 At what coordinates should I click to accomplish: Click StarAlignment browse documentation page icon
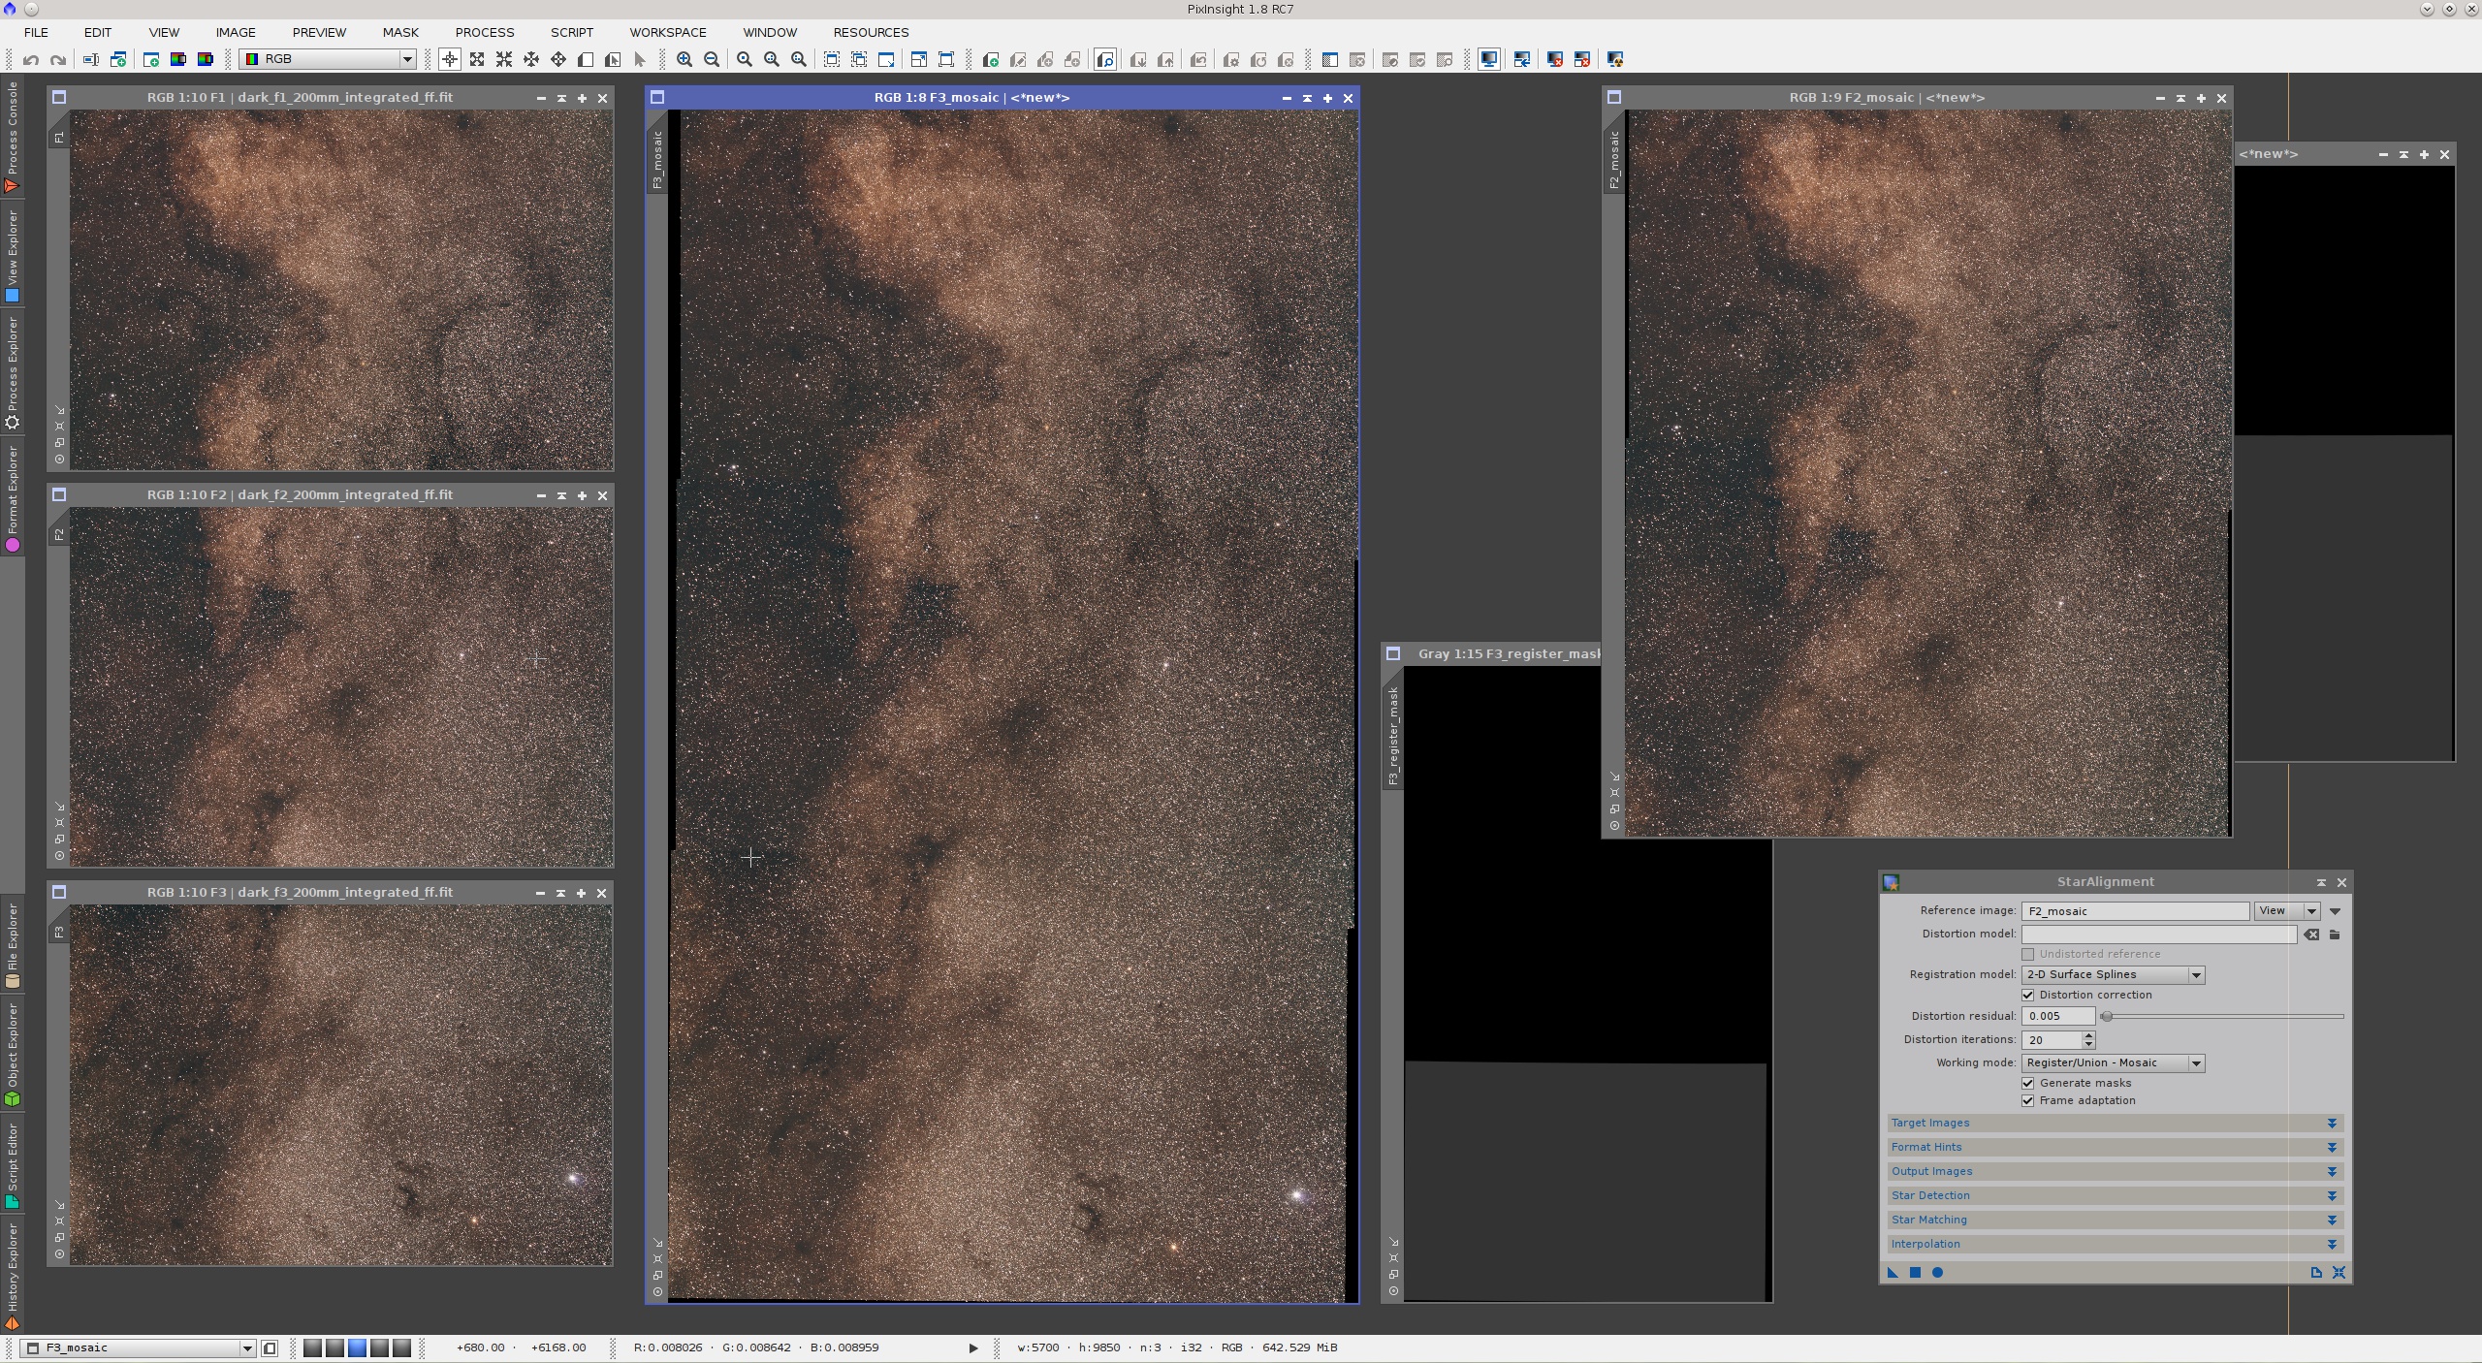pos(2316,1273)
